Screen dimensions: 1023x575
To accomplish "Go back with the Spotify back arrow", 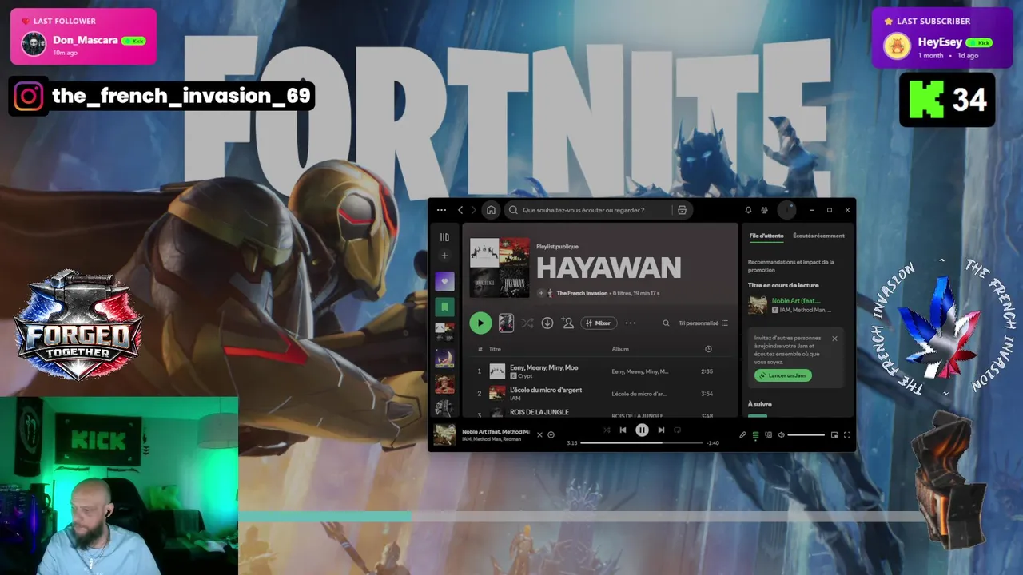I will (460, 210).
